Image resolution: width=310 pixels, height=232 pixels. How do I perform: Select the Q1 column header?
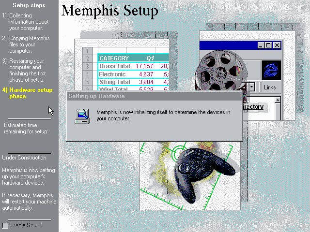point(150,58)
